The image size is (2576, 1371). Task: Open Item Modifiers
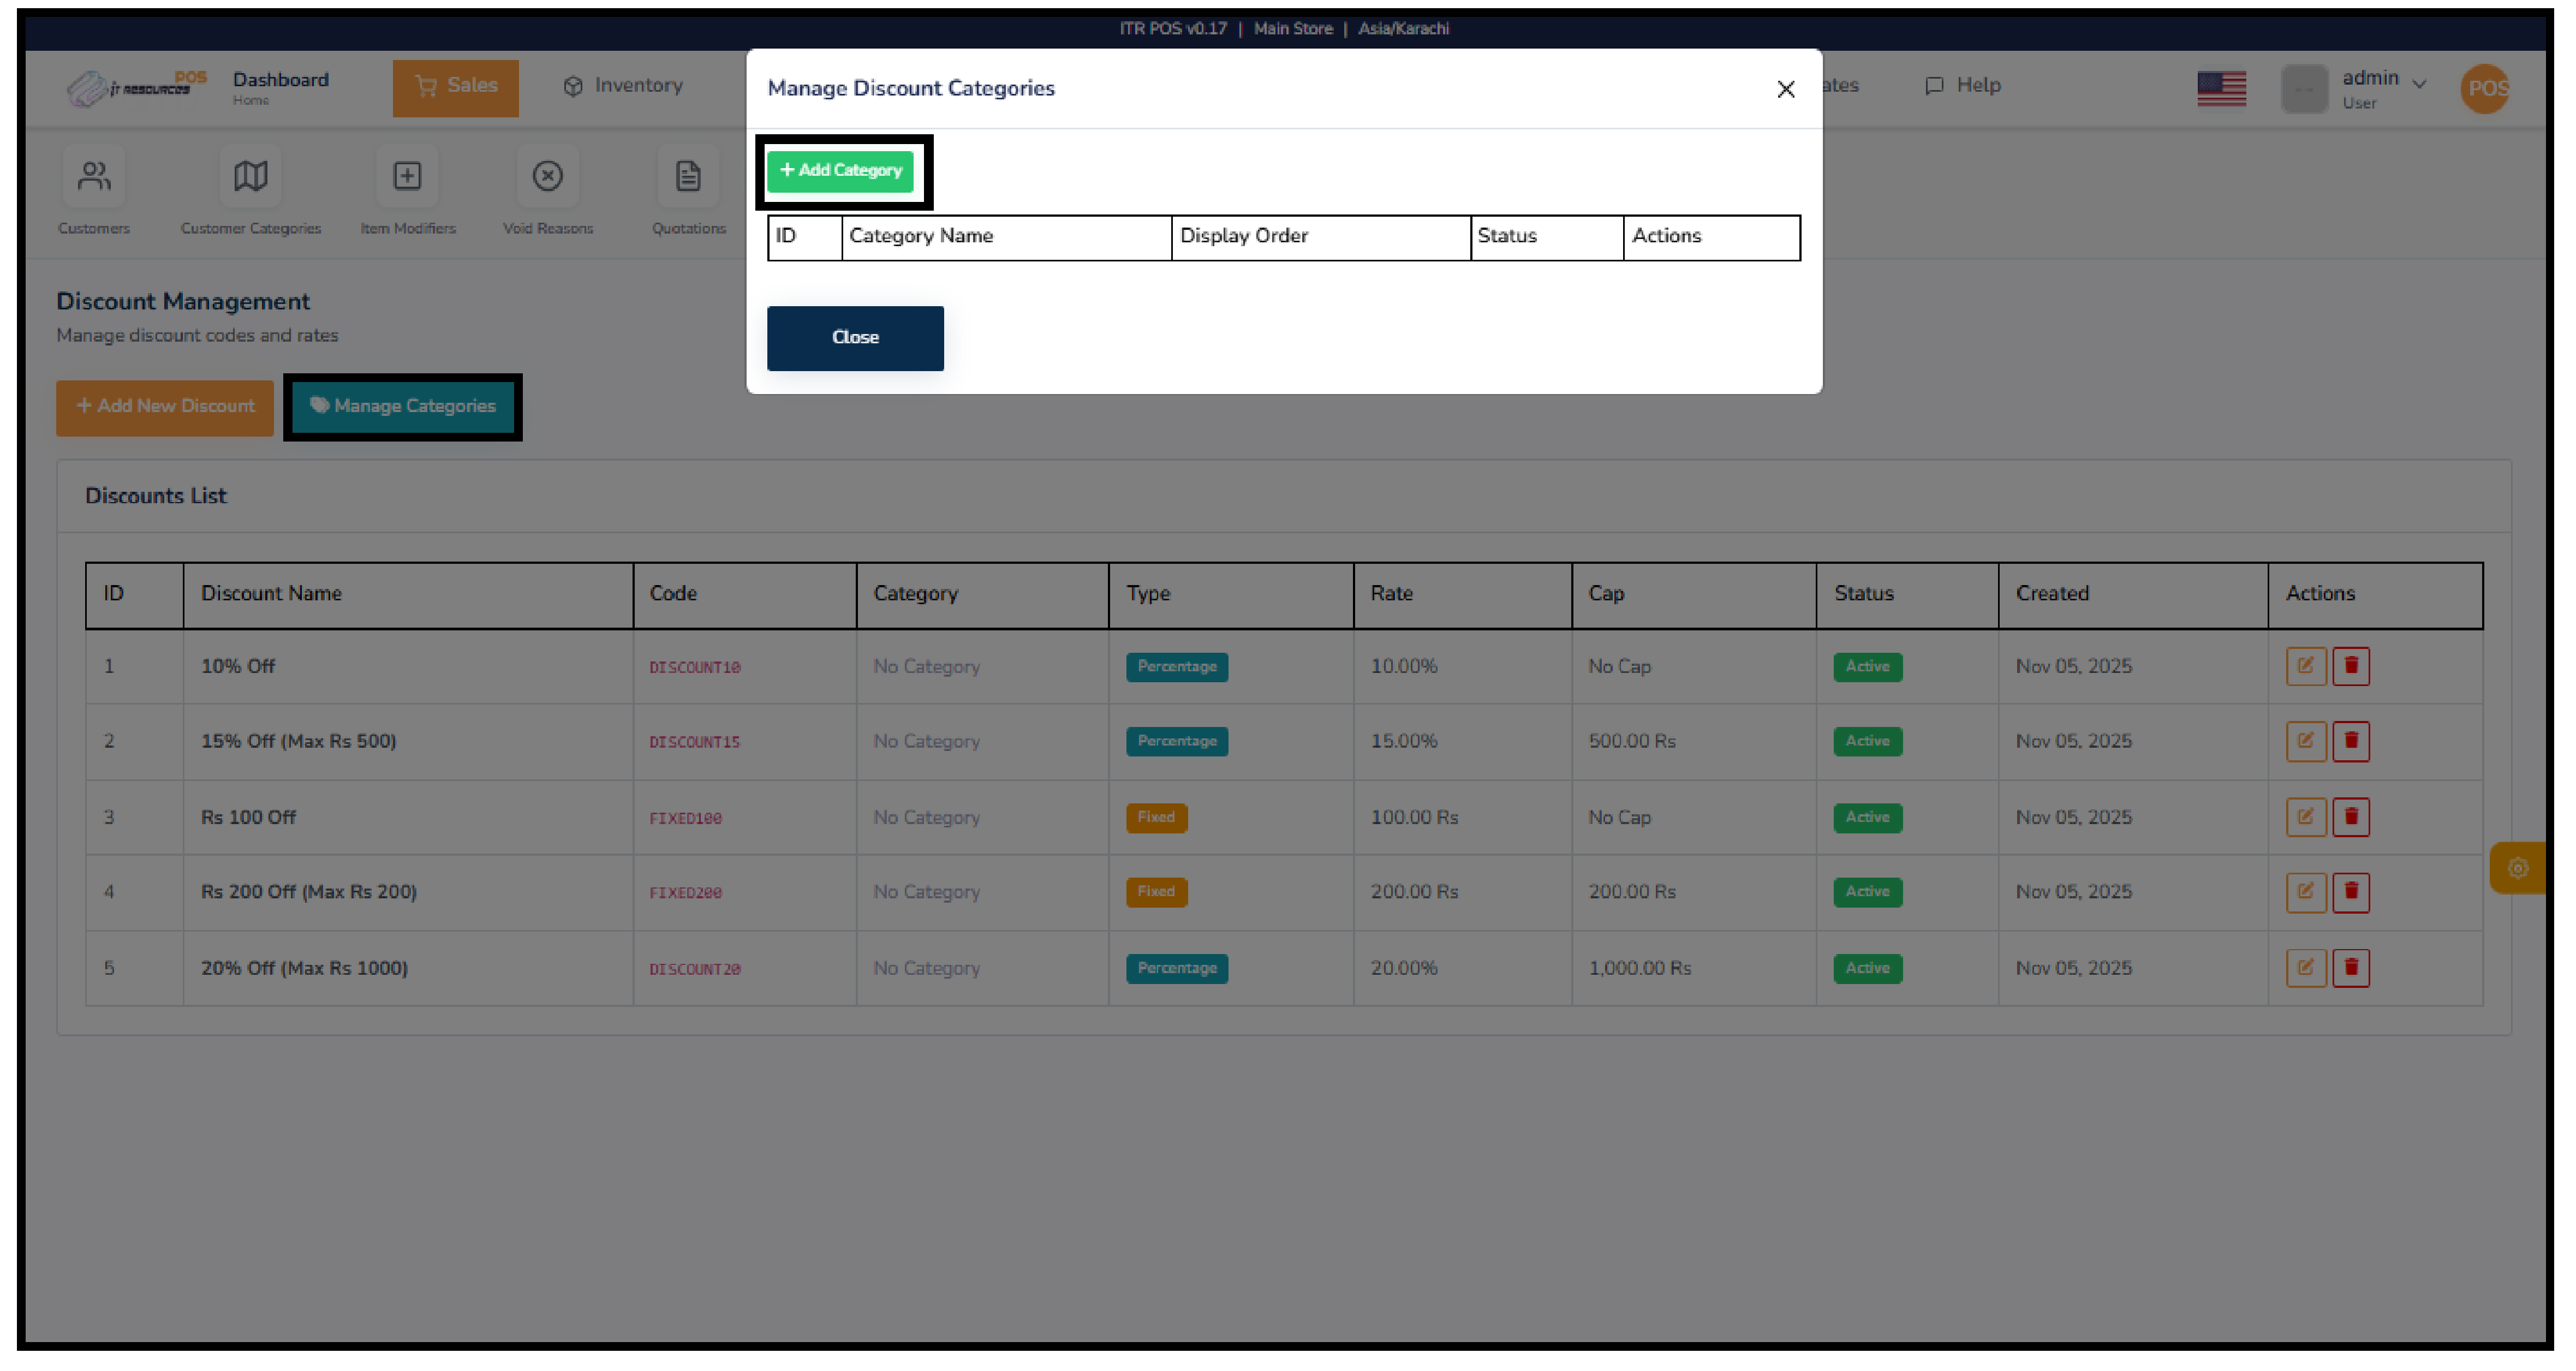[407, 178]
